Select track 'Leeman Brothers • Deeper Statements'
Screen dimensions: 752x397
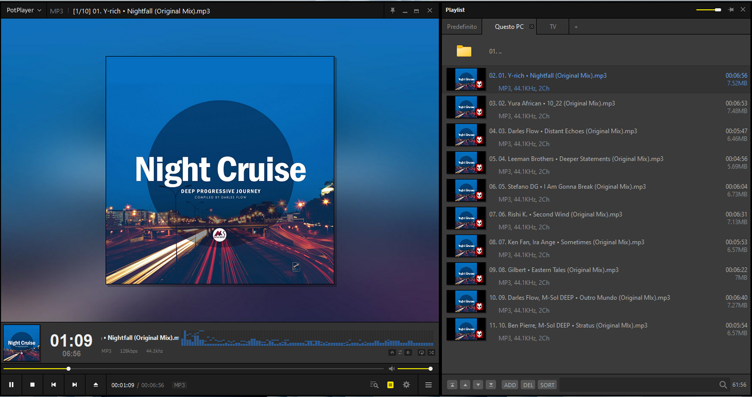coord(597,162)
